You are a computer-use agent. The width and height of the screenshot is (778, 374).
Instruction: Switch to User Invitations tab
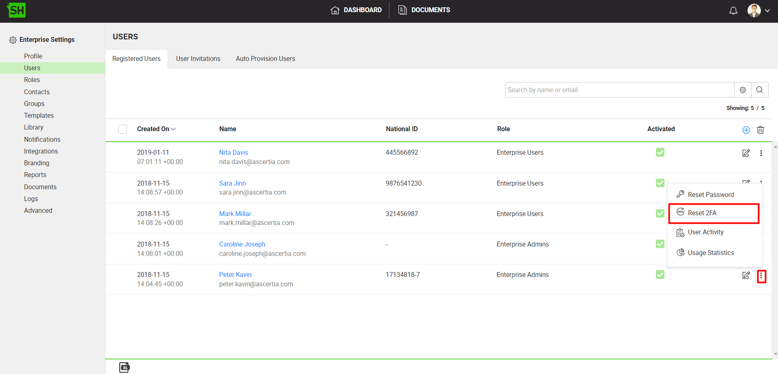click(x=198, y=59)
